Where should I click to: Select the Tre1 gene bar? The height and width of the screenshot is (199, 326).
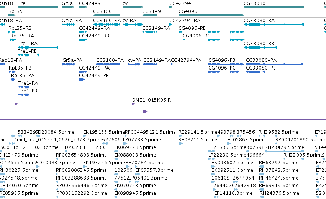point(38,7)
